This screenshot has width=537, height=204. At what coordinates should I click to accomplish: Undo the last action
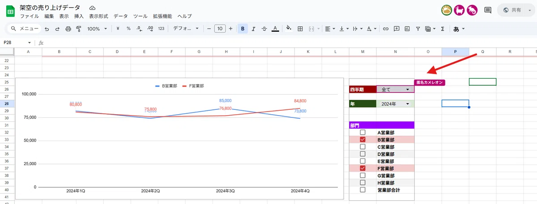47,29
